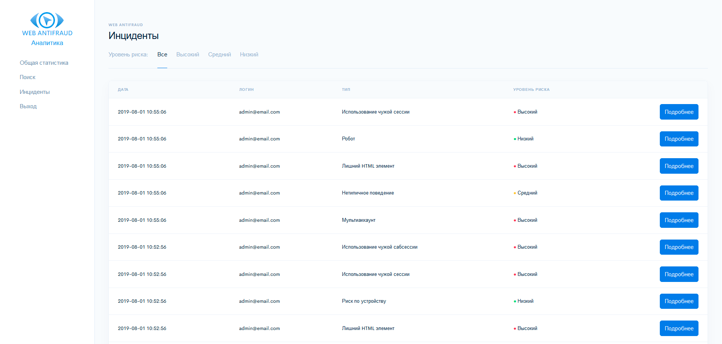Image resolution: width=722 pixels, height=344 pixels.
Task: Click the WEB ANTIFRAUD breadcrumb above heading
Action: (x=126, y=25)
